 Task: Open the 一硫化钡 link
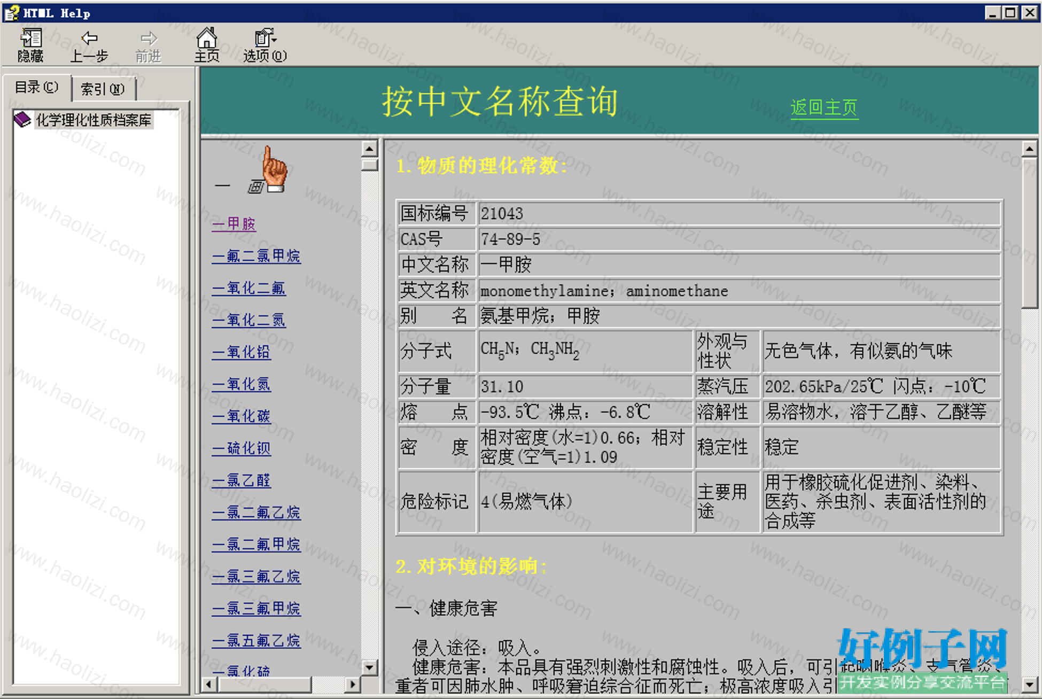pos(241,448)
